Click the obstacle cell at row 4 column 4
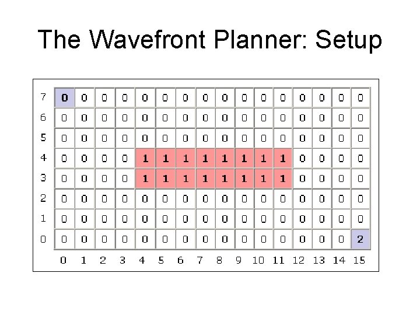This screenshot has width=420, height=315. (144, 157)
